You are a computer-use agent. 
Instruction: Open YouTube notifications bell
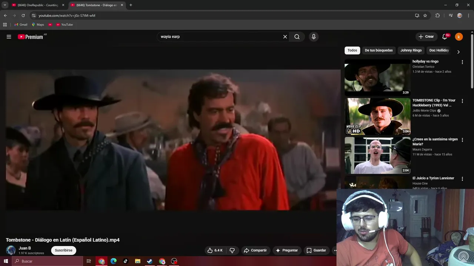(x=445, y=37)
